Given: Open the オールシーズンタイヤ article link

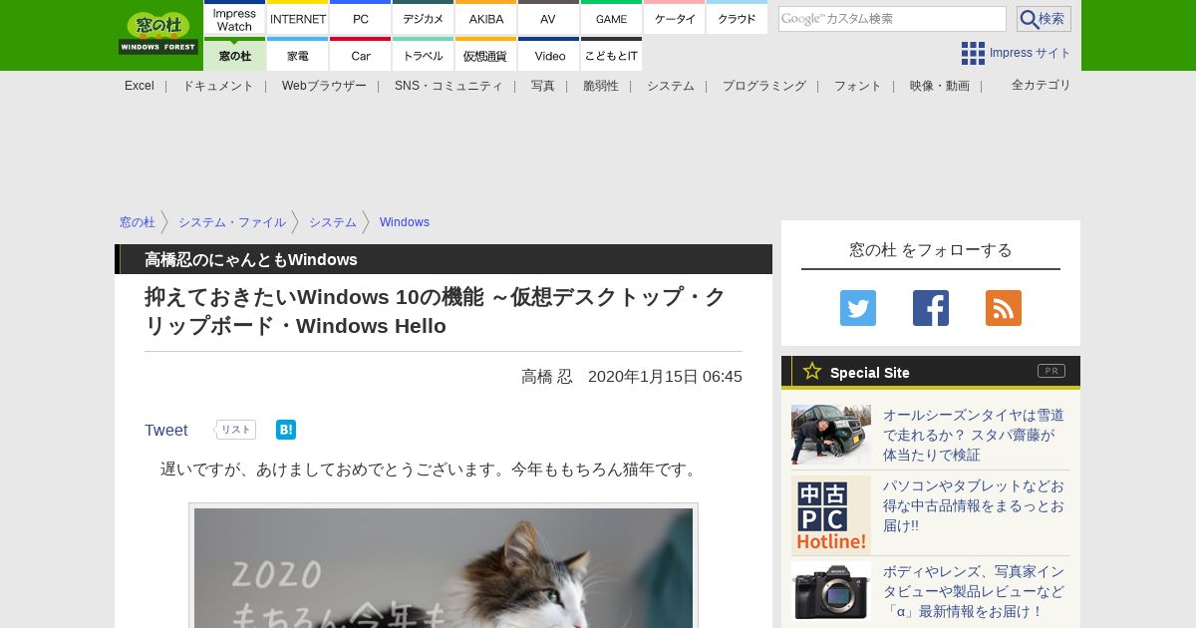Looking at the screenshot, I should pos(974,435).
